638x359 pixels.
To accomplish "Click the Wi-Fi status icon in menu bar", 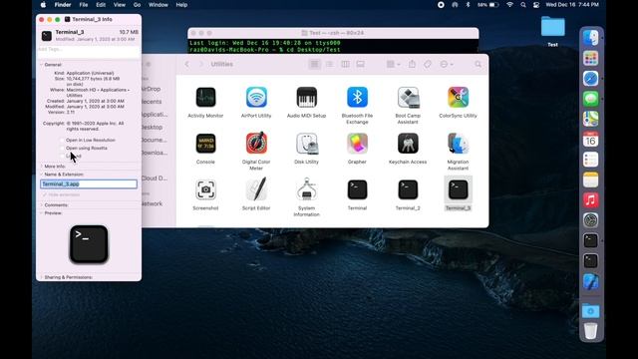I will click(x=509, y=5).
